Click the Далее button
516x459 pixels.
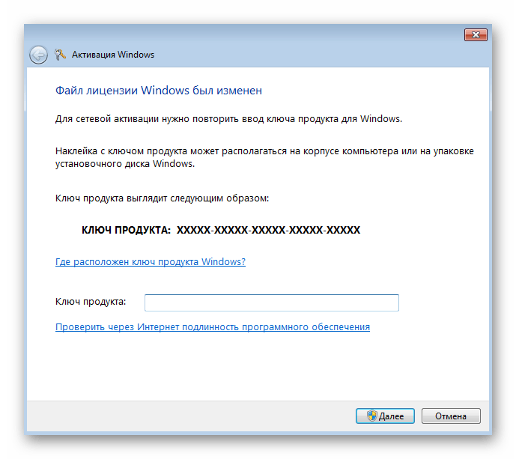(385, 416)
